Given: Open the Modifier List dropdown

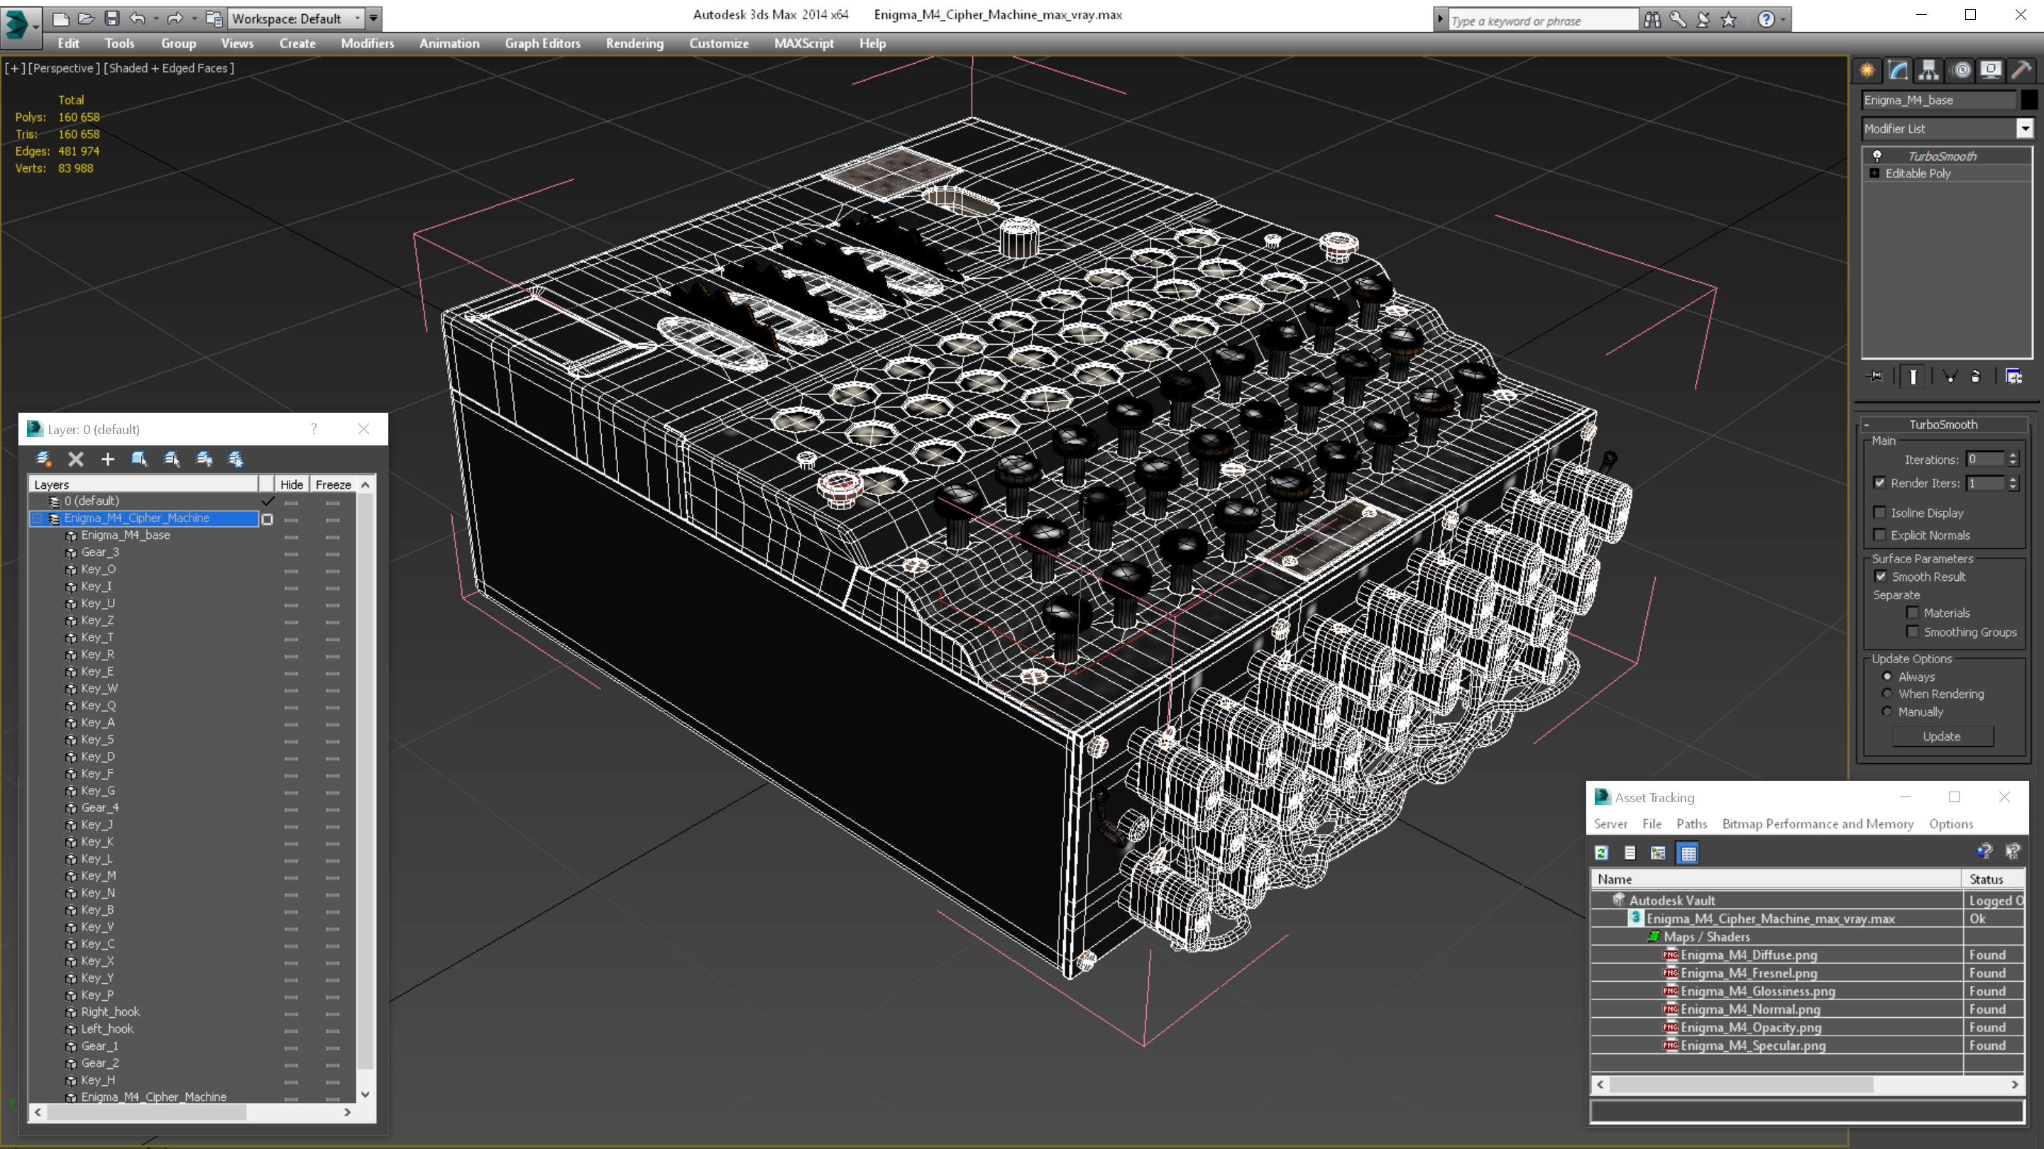Looking at the screenshot, I should pyautogui.click(x=2024, y=128).
